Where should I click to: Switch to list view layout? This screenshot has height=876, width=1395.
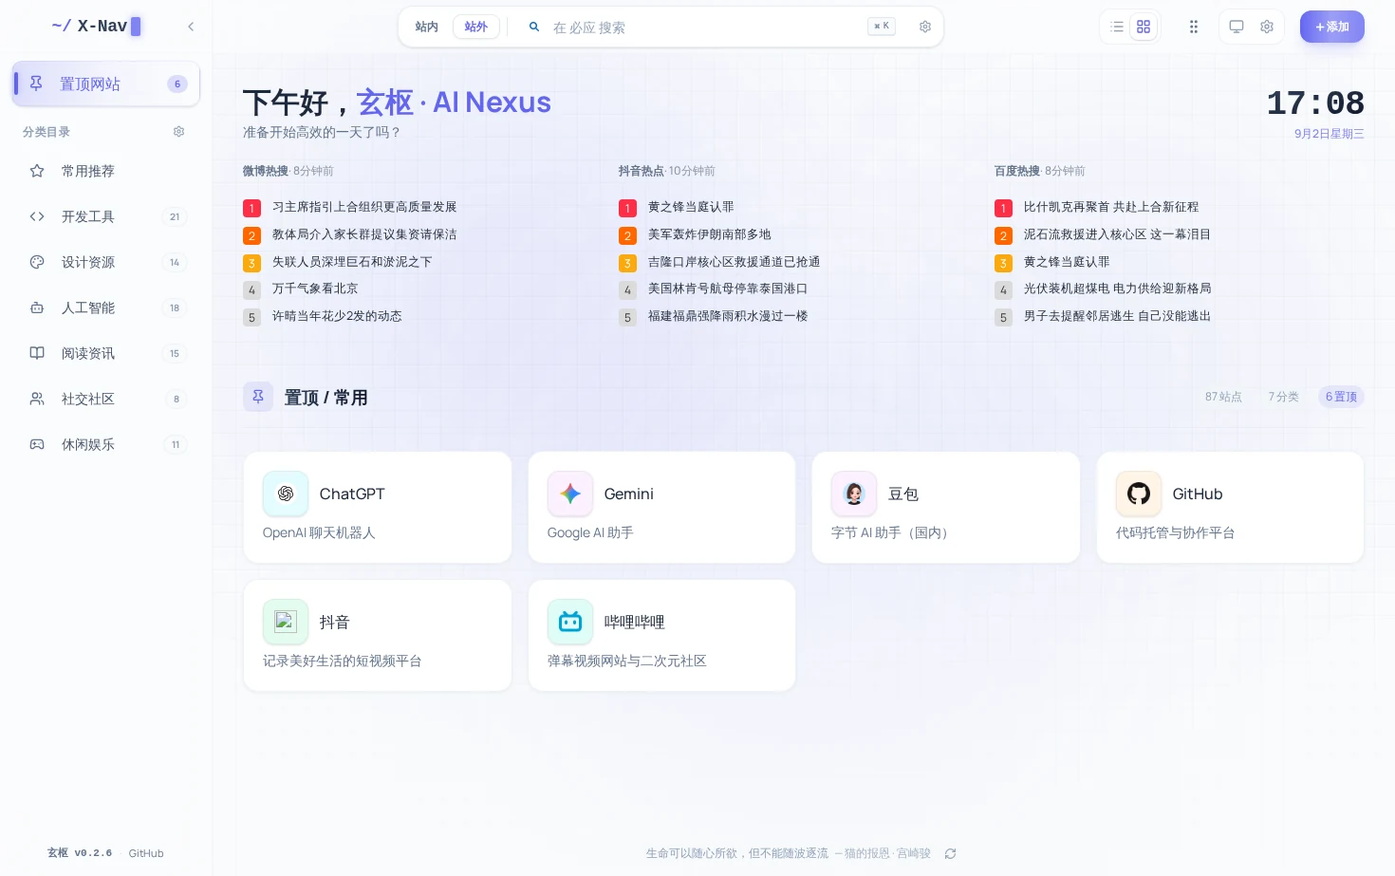pos(1117,27)
